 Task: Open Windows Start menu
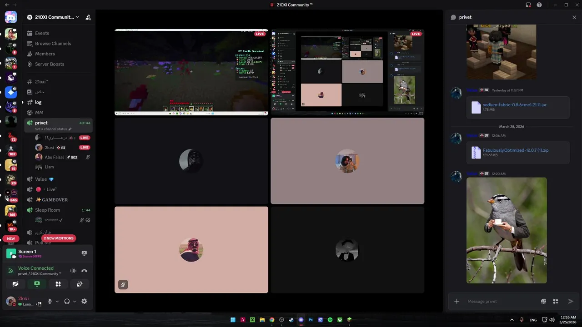[x=233, y=320]
